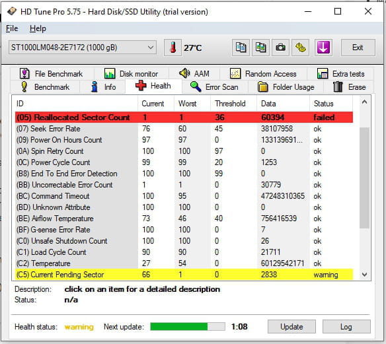The image size is (386, 344).
Task: Click the Status column header
Action: 331,104
